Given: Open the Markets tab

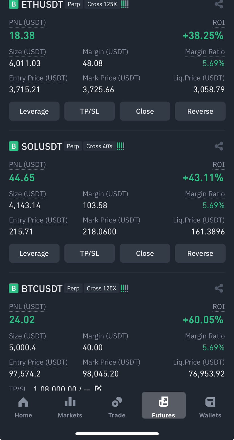Looking at the screenshot, I should [70, 407].
